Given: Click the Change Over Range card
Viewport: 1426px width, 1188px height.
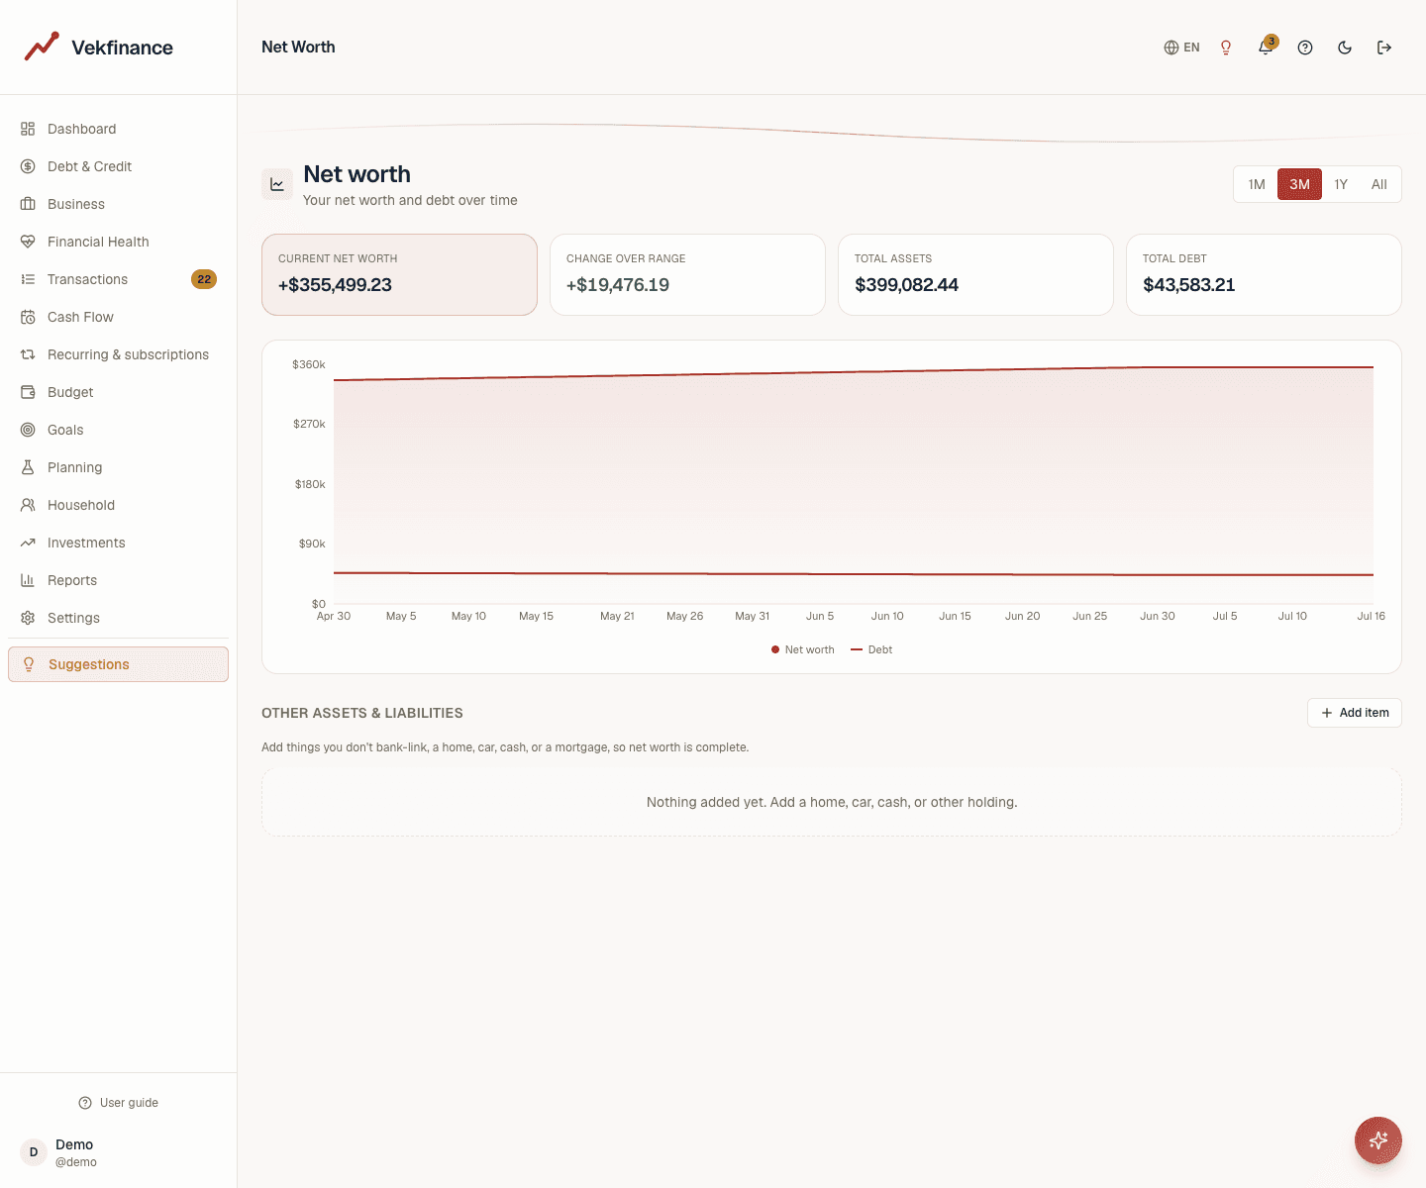Looking at the screenshot, I should pos(687,274).
